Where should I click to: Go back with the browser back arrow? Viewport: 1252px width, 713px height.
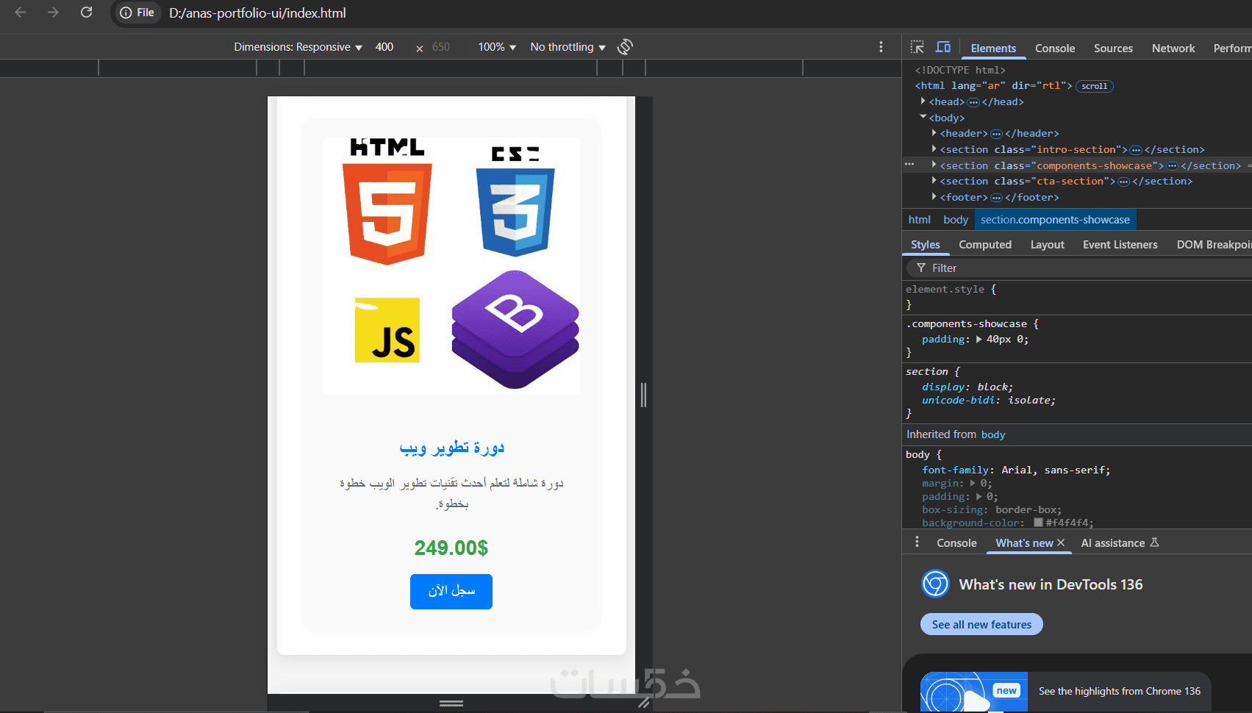[21, 12]
